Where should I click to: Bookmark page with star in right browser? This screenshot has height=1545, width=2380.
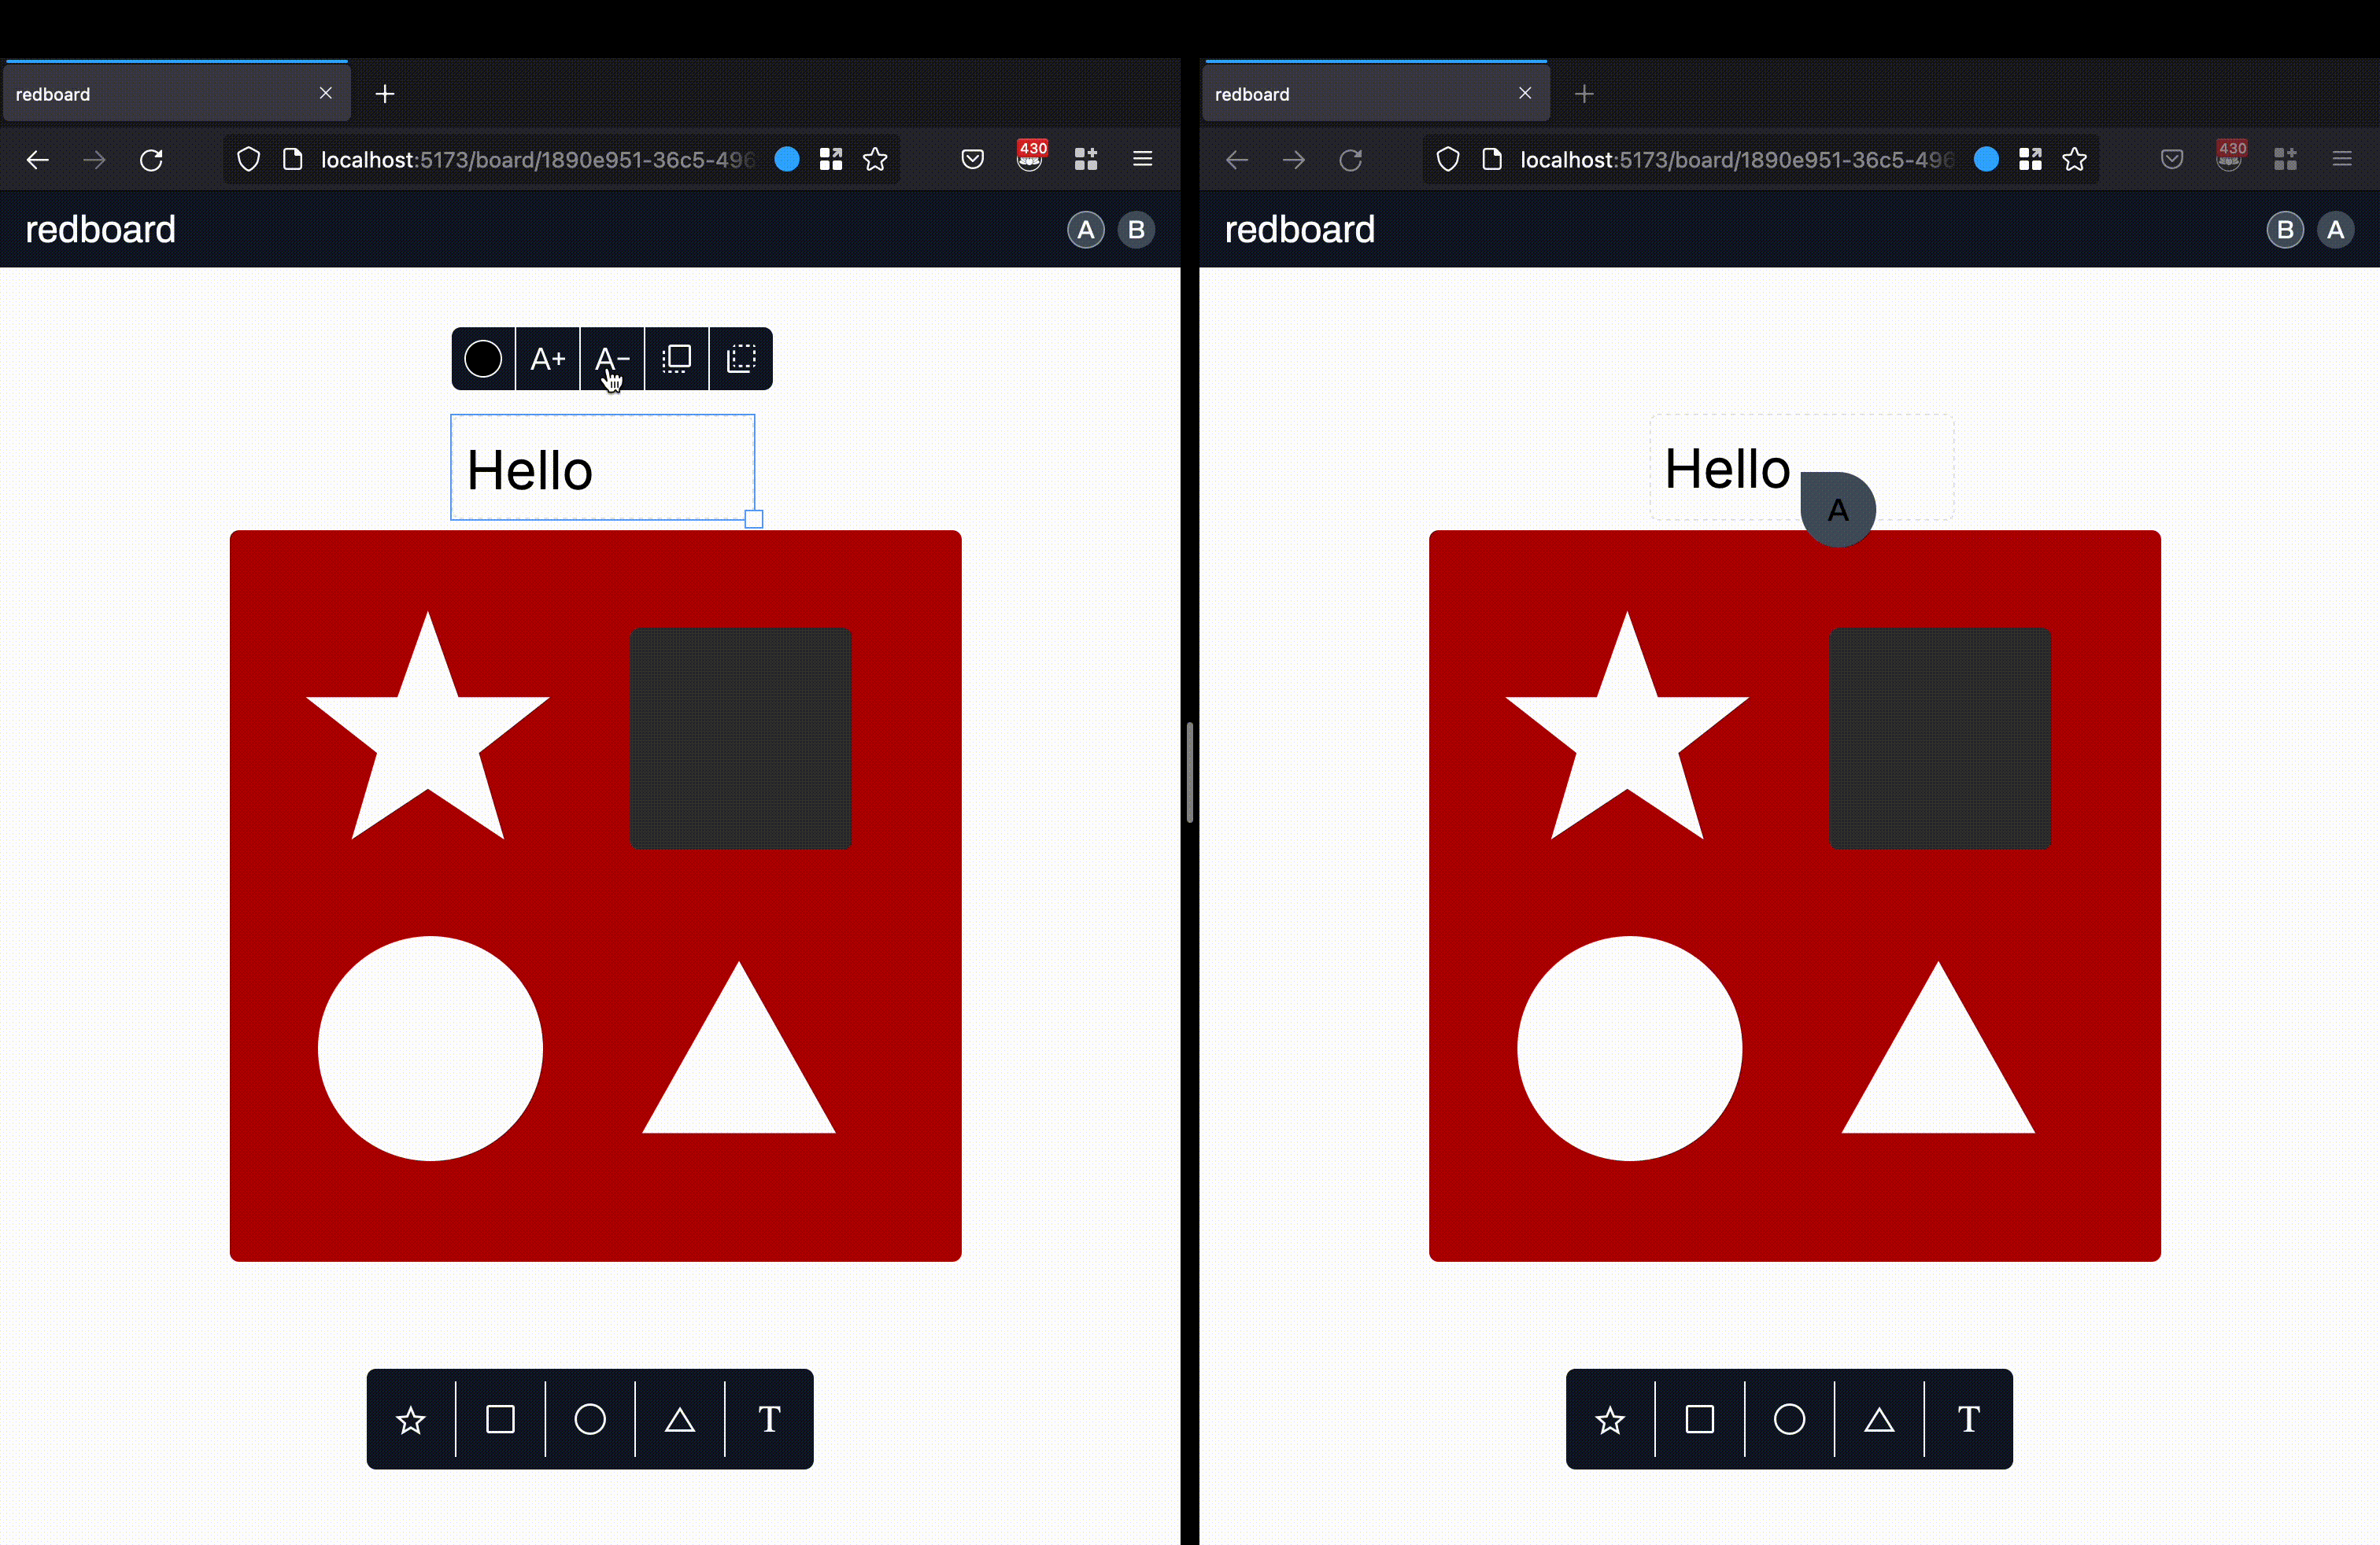(2074, 160)
